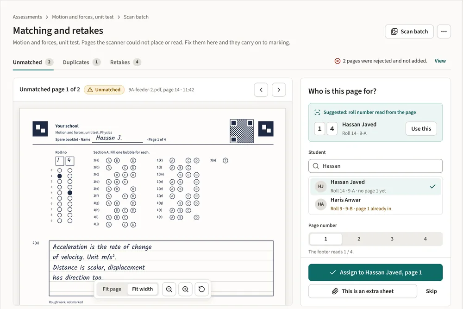The image size is (463, 309).
Task: Select page number 4
Action: click(425, 239)
